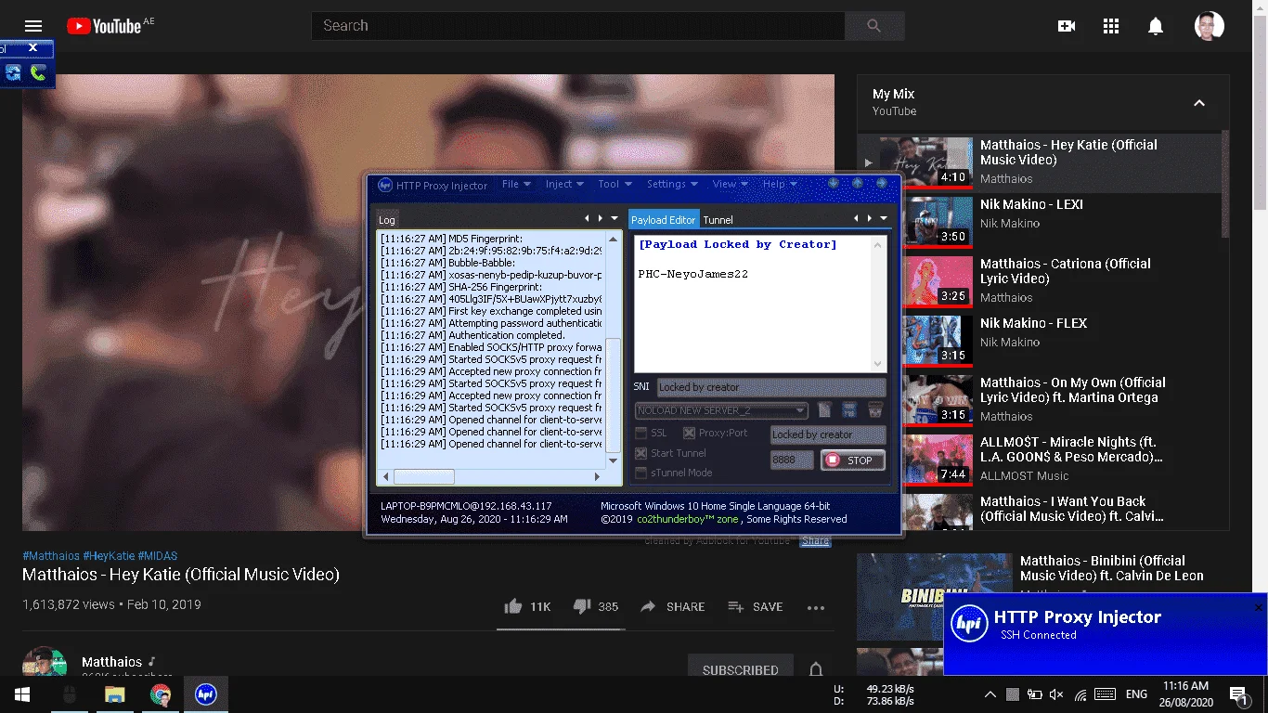Close the SSH Connected notification popup
The width and height of the screenshot is (1268, 713).
coord(1259,608)
